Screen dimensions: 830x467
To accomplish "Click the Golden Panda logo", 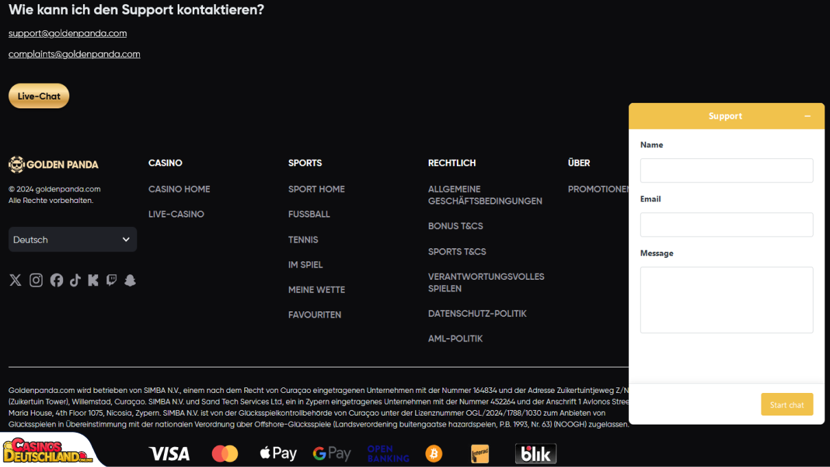I will 54,165.
